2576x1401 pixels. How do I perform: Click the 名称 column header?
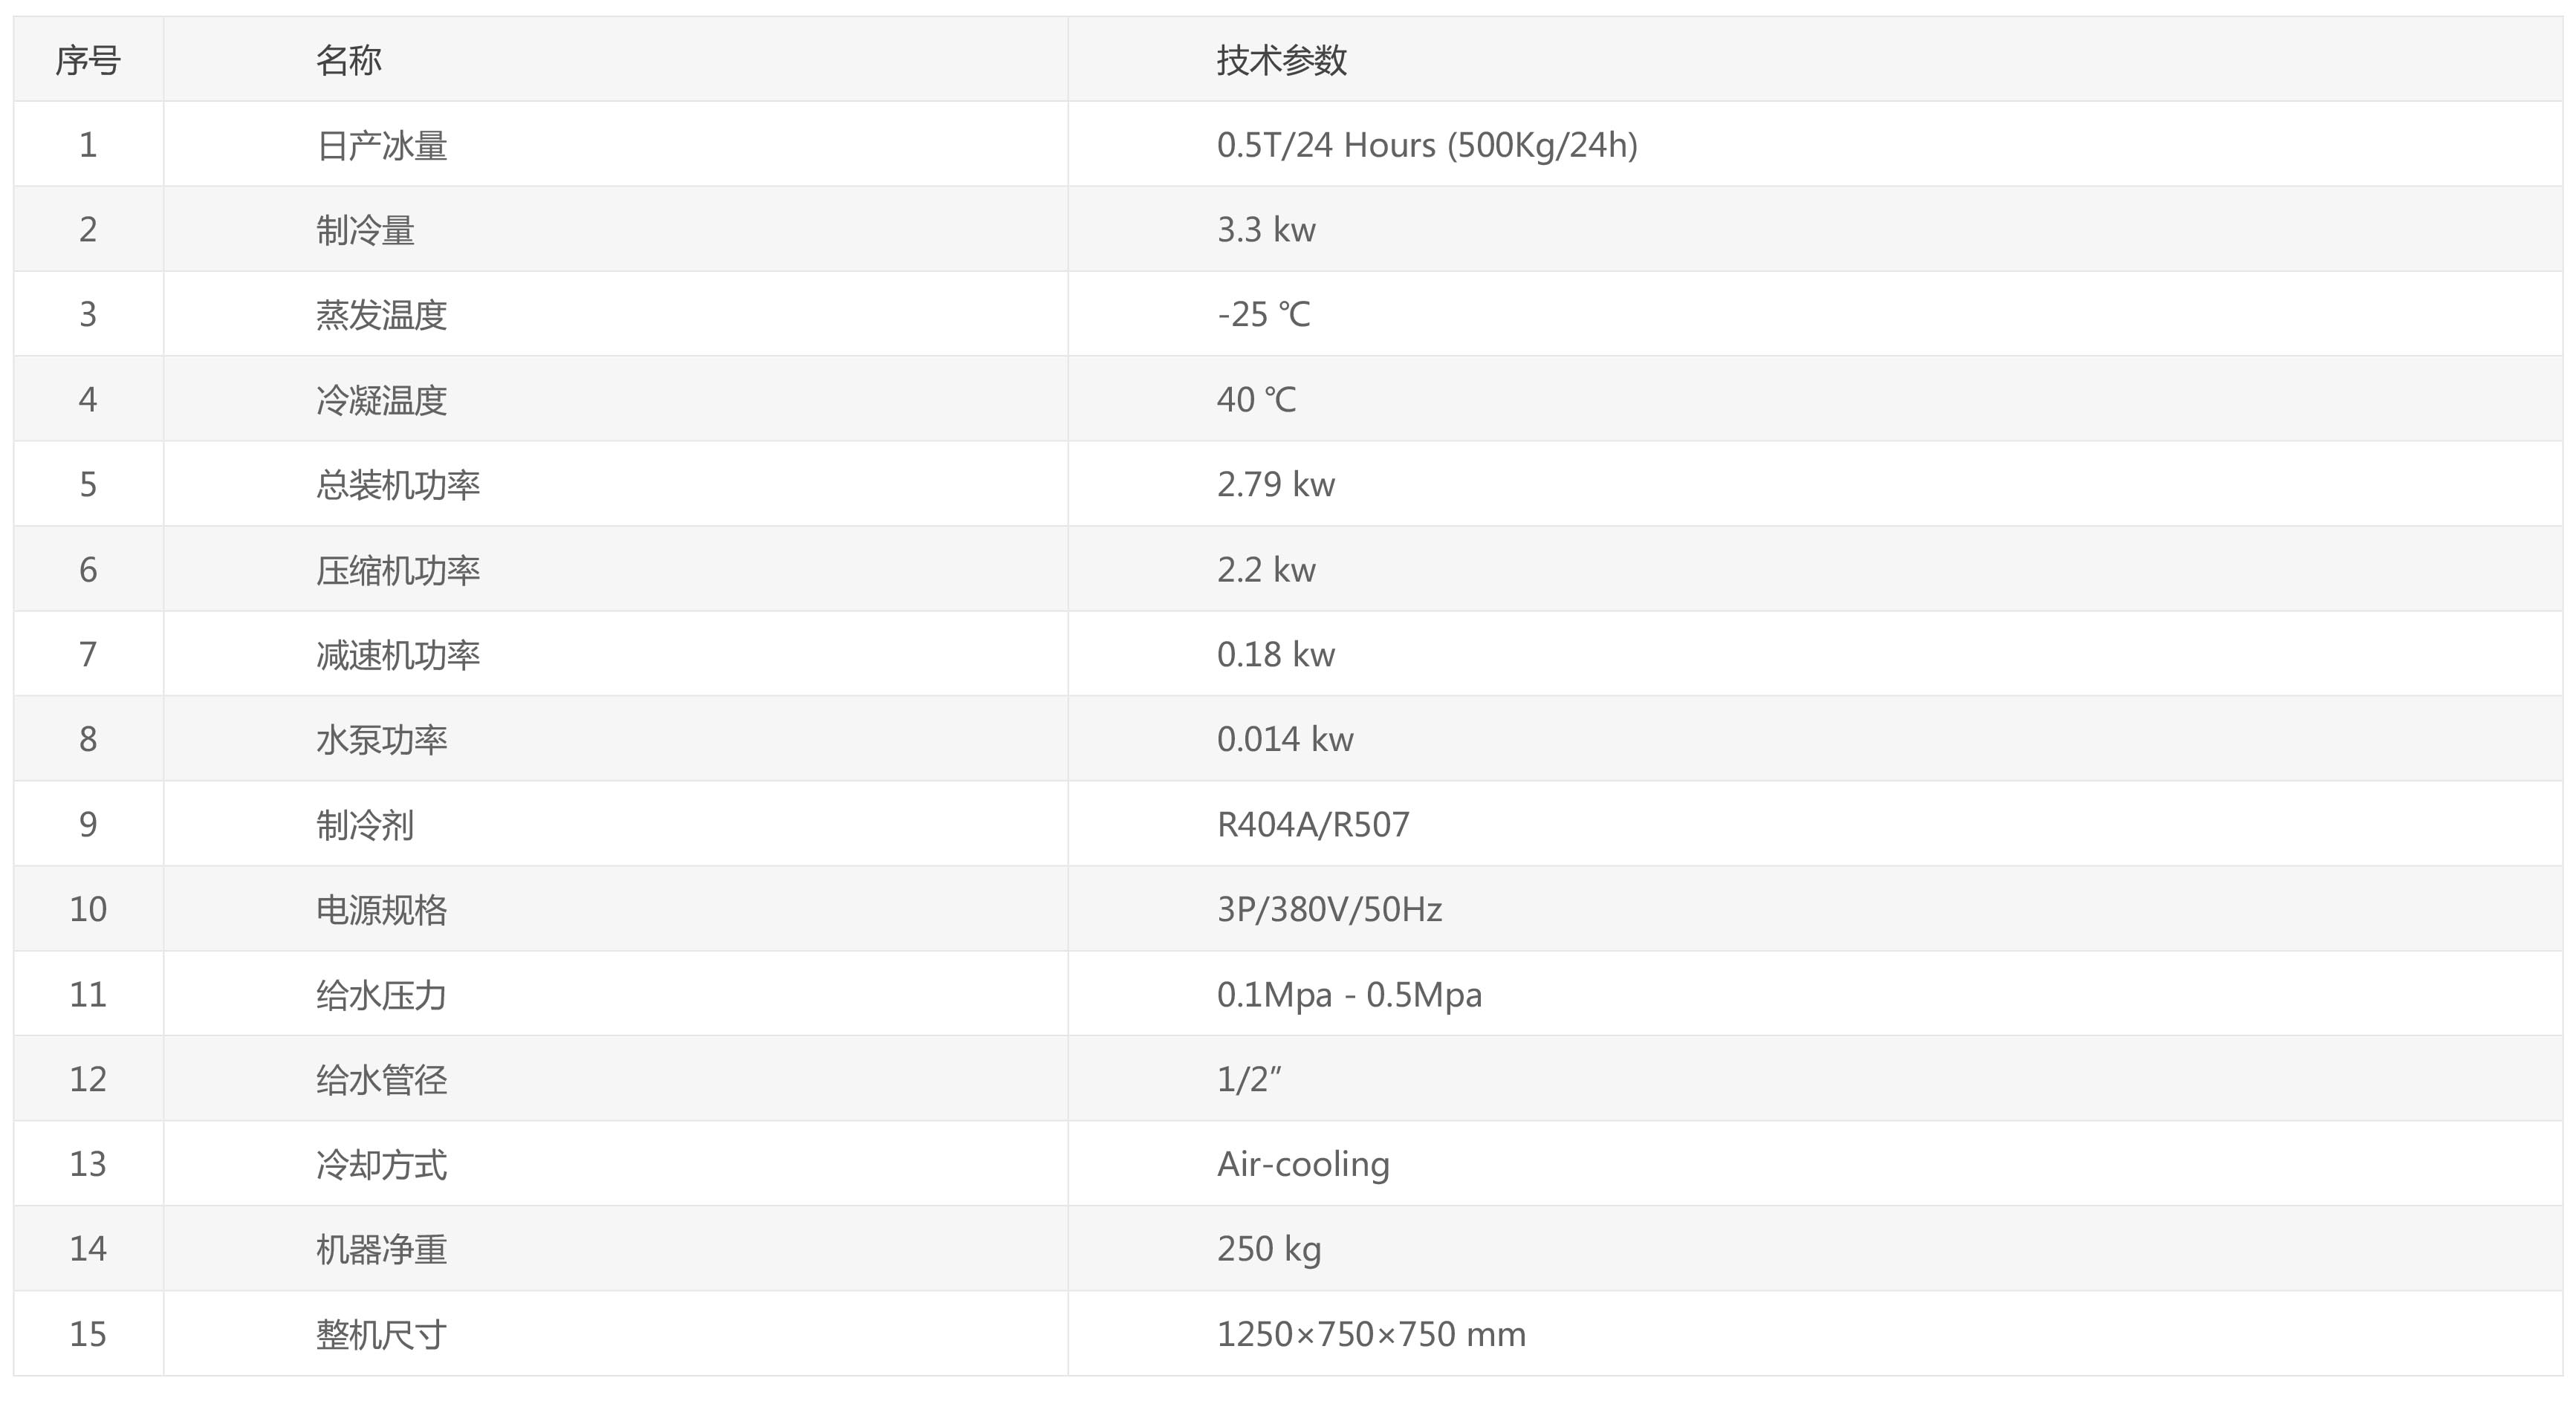(348, 60)
